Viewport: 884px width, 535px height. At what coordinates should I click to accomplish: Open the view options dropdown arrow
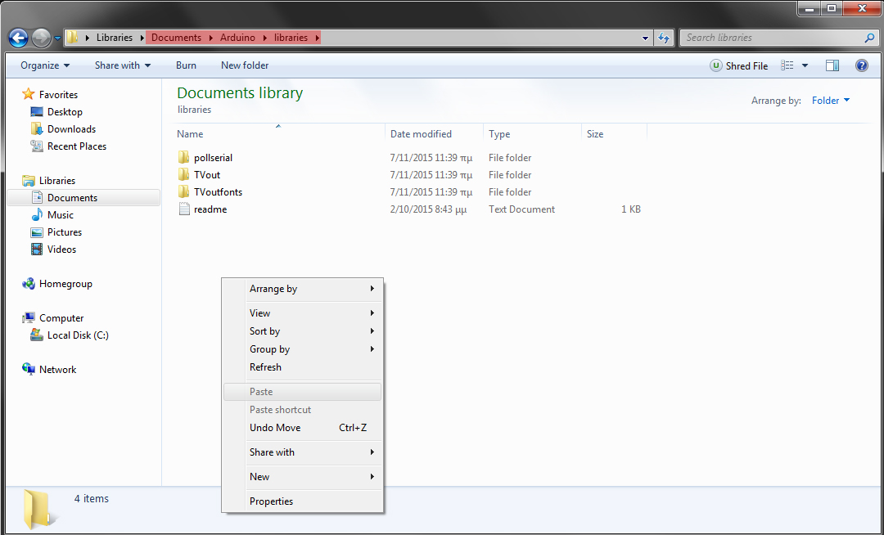click(805, 66)
